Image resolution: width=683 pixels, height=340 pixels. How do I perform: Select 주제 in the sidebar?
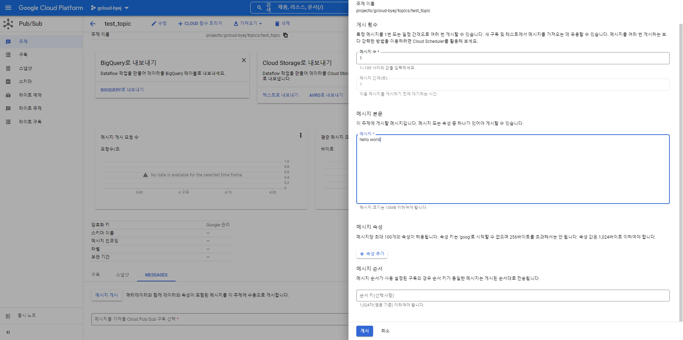click(41, 41)
